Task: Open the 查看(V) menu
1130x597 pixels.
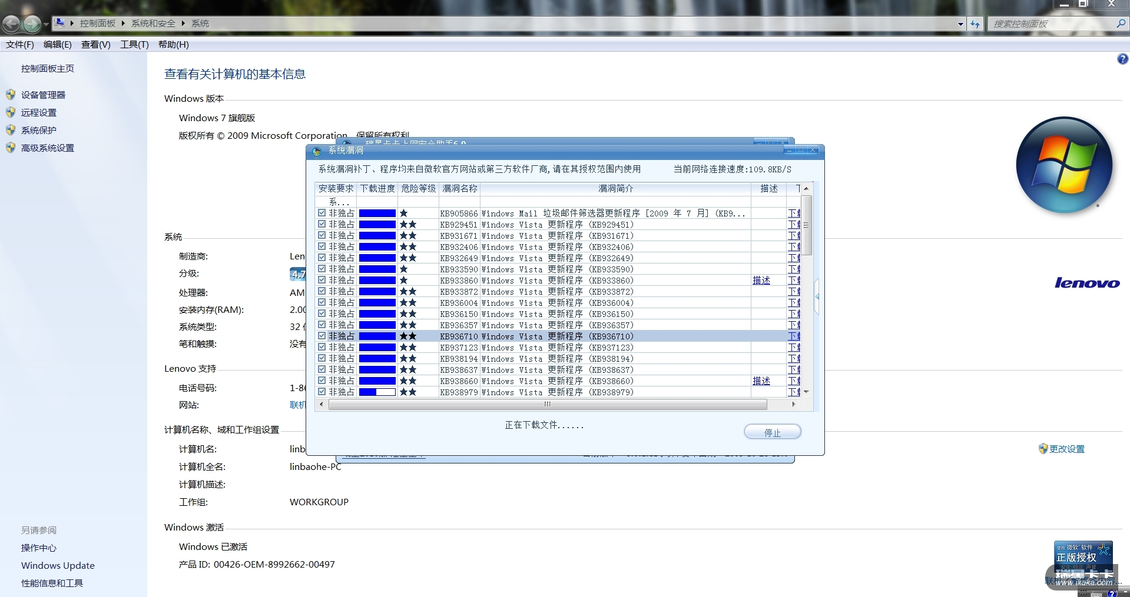Action: point(96,45)
